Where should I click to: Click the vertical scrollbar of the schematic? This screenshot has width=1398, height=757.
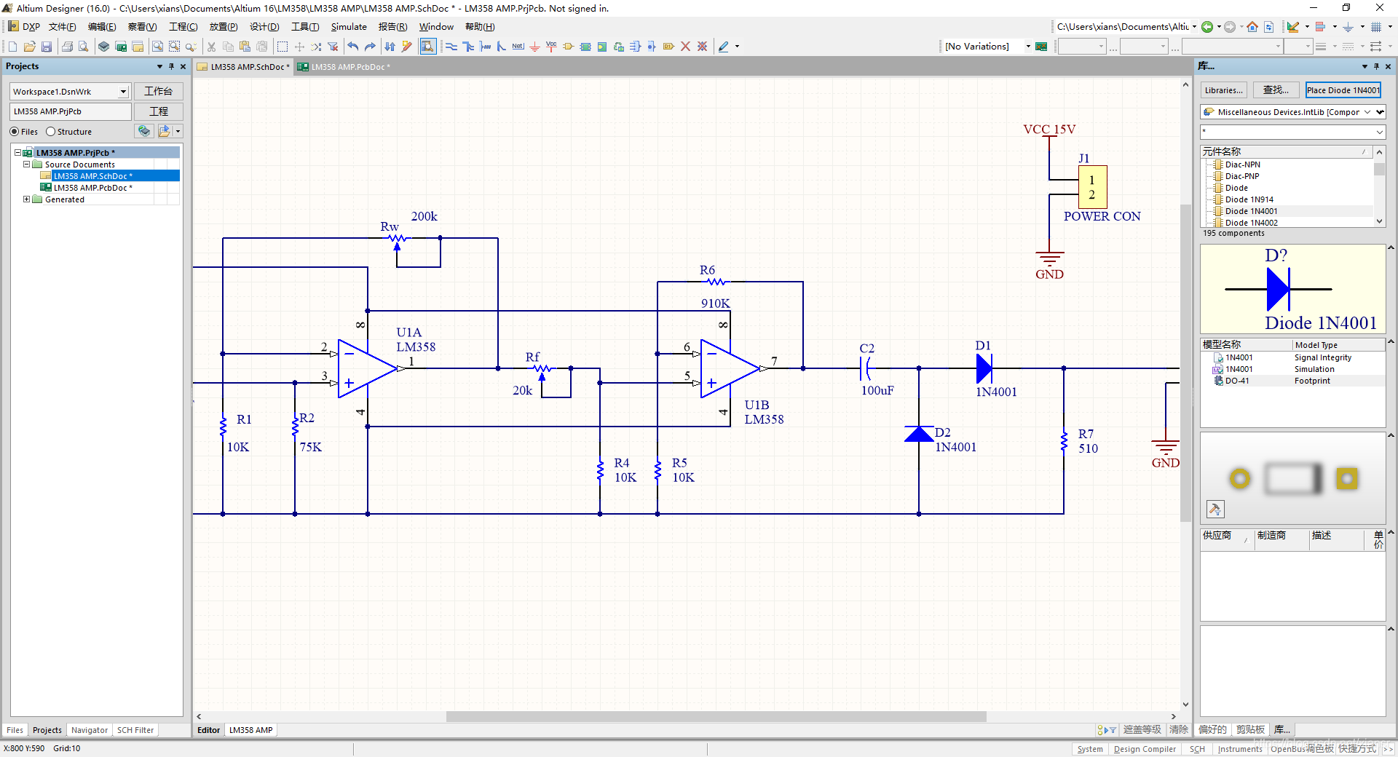click(1185, 362)
